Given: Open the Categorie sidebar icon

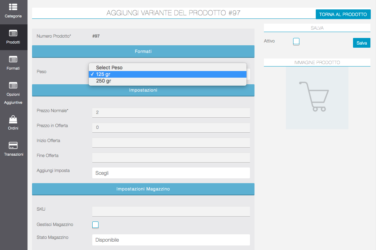Looking at the screenshot, I should click(x=13, y=7).
